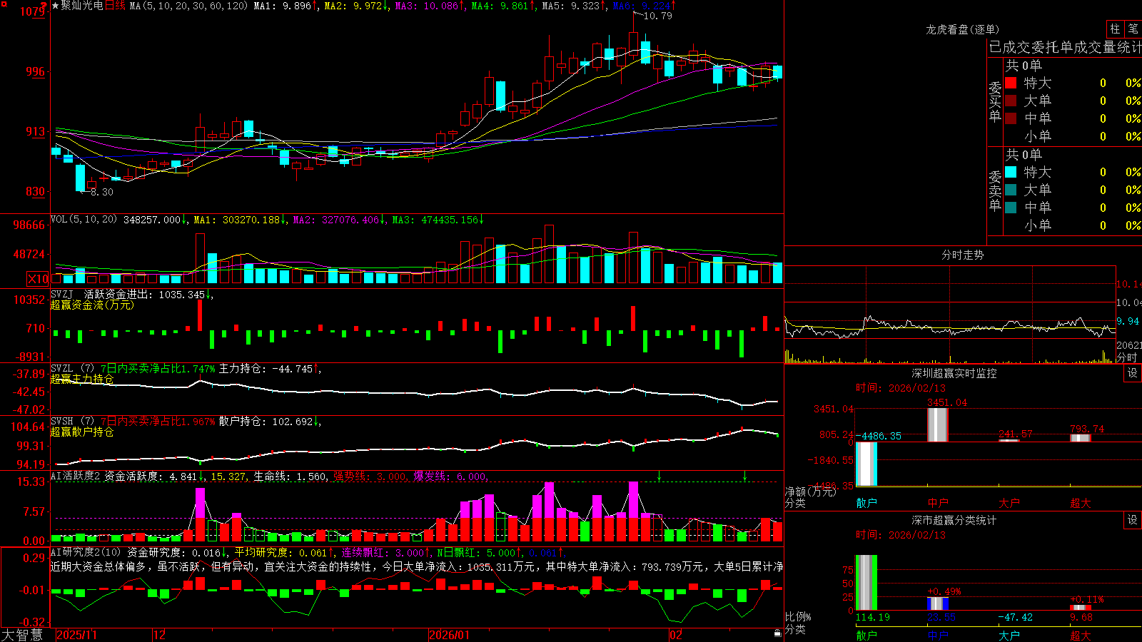Viewport: 1142px width, 642px height.
Task: Click the 深市超赢分类统计 panel title
Action: [954, 520]
